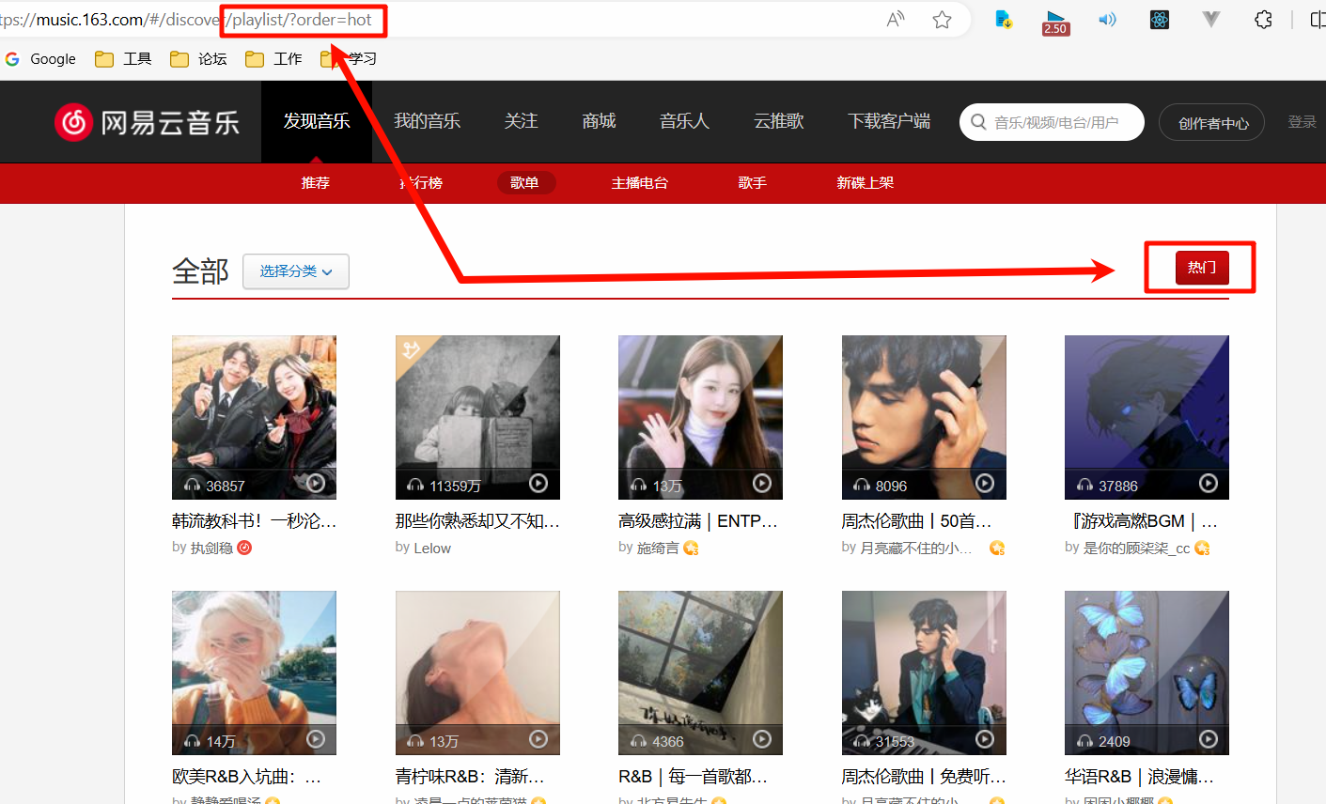1326x804 pixels.
Task: Switch to the 主播电台 sub-tab
Action: [x=639, y=183]
